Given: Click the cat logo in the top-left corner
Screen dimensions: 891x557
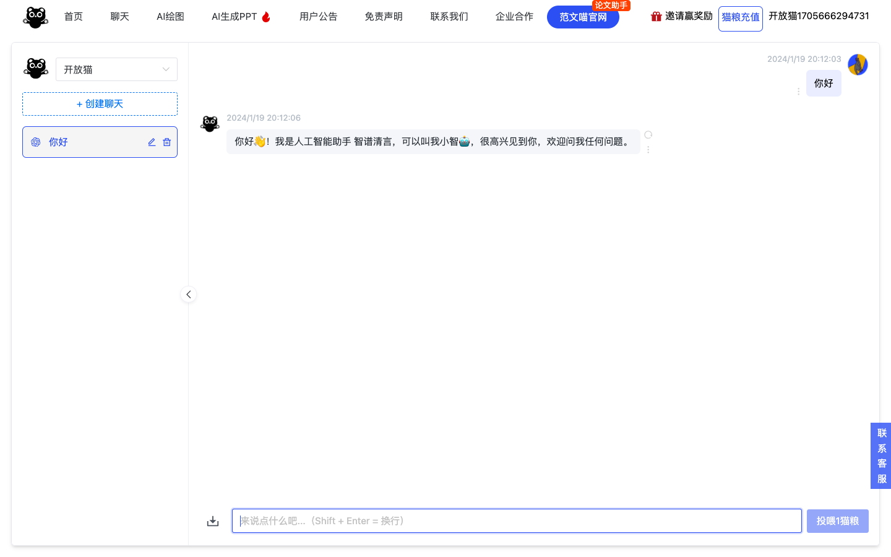Looking at the screenshot, I should click(35, 17).
